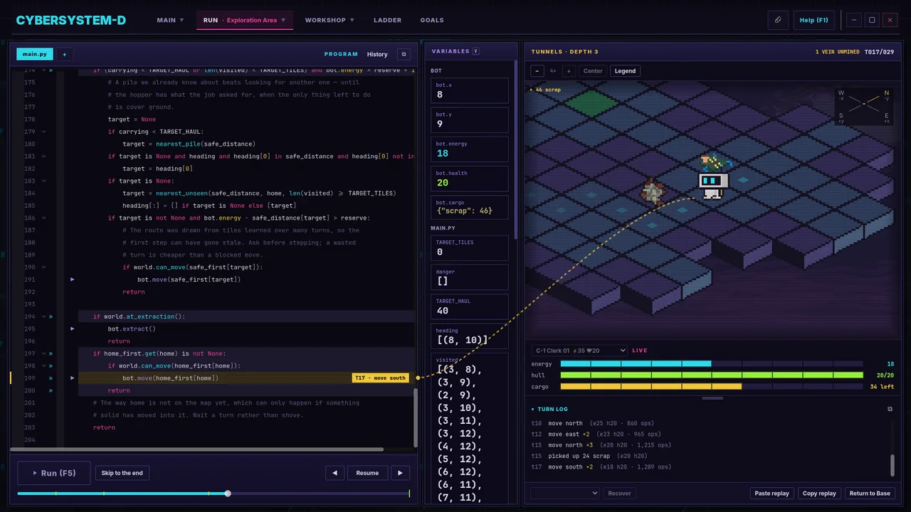Screen dimensions: 911x512
Task: Click the robot sprite on the map
Action: 713,184
